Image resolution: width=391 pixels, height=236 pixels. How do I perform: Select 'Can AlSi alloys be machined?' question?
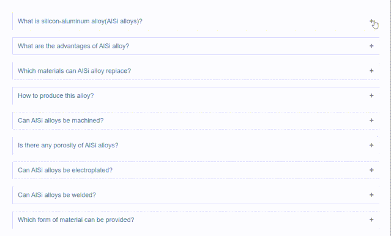click(x=61, y=120)
